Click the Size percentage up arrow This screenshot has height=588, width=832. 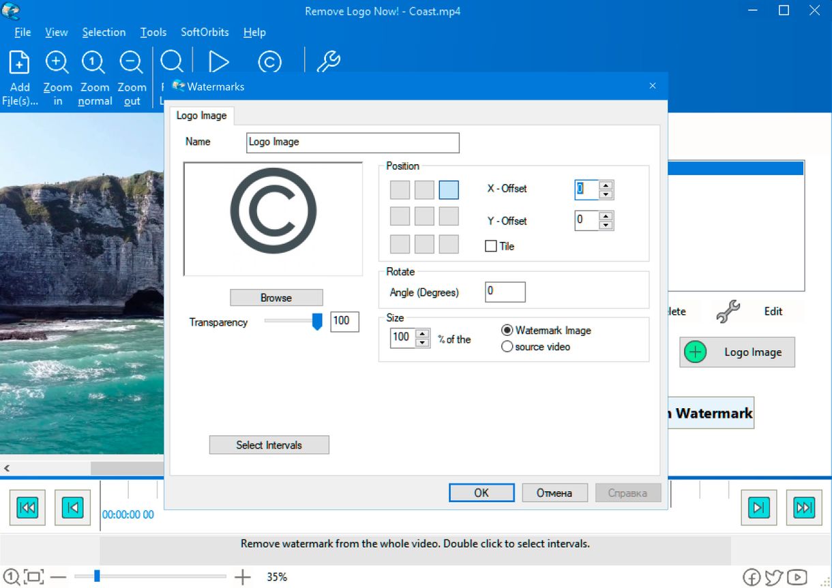point(421,333)
